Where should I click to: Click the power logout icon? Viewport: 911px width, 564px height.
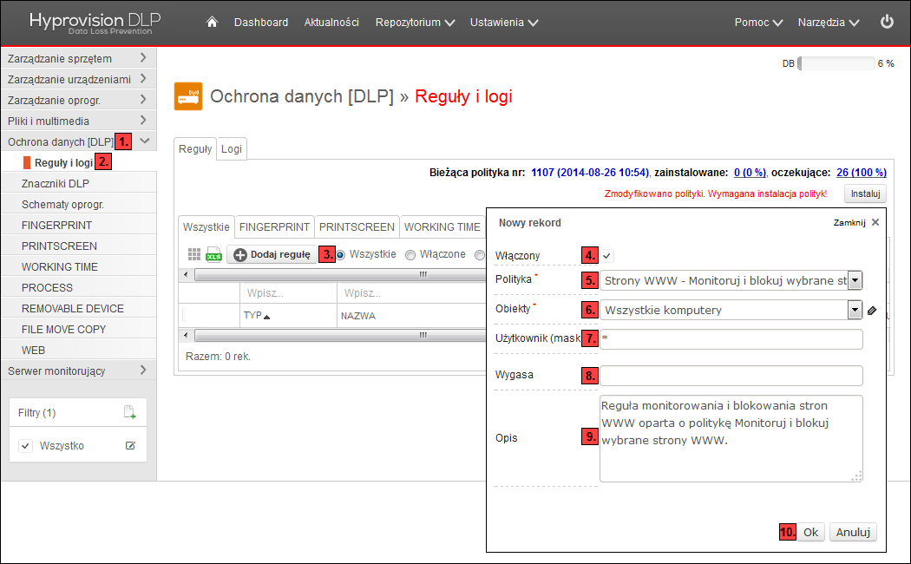[887, 22]
